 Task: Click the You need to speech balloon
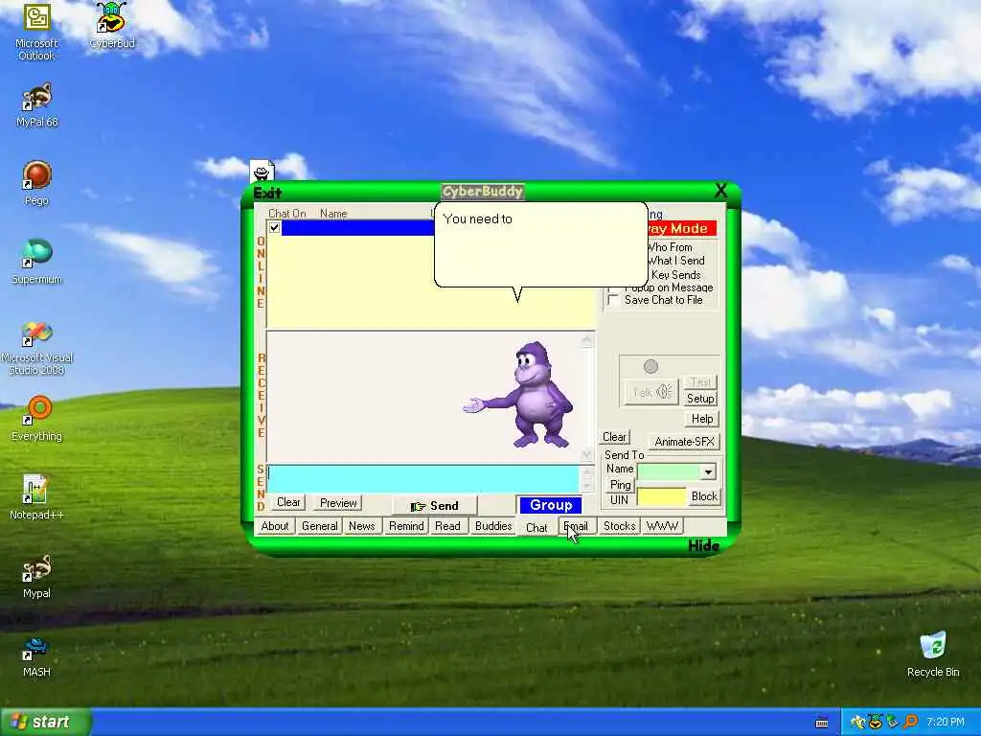coord(540,244)
